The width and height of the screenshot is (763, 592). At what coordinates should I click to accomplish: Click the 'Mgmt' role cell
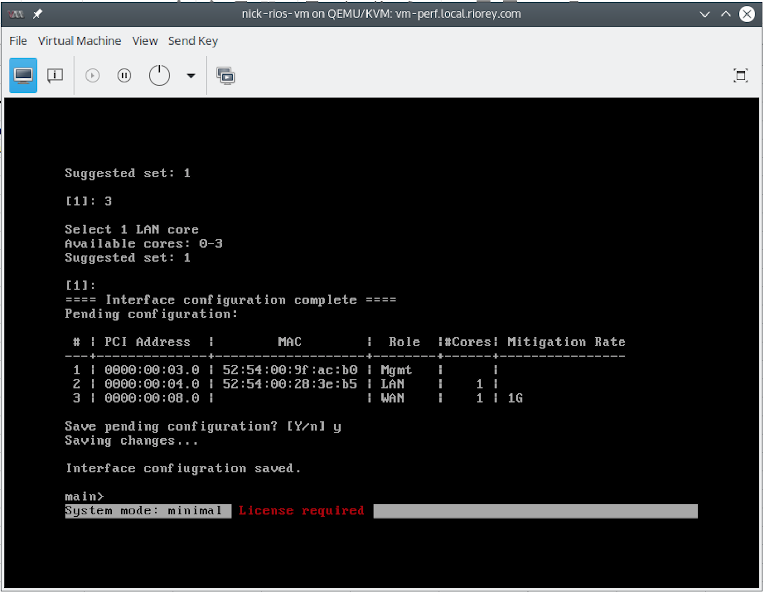[397, 370]
